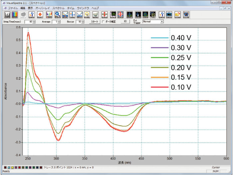Click the TV monitor toolbar icon

[x=169, y=14]
